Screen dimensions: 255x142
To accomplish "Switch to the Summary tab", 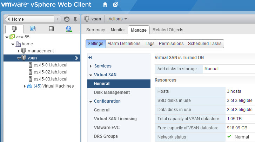I will coord(96,30).
